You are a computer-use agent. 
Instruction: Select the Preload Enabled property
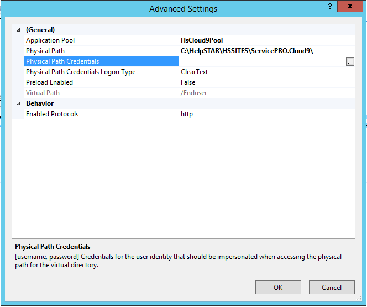coord(49,82)
